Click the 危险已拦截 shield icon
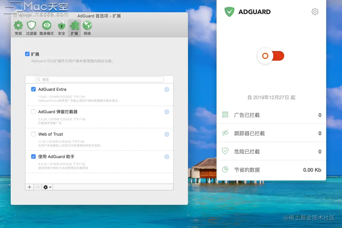 225,151
